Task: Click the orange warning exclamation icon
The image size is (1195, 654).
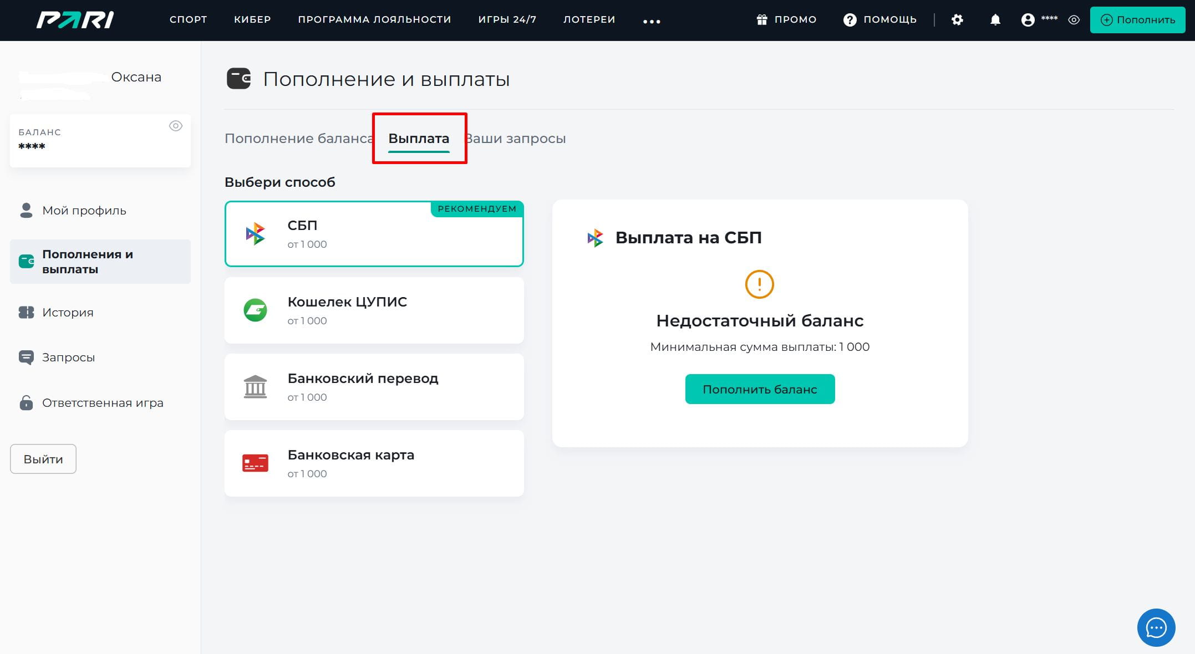Action: click(759, 284)
